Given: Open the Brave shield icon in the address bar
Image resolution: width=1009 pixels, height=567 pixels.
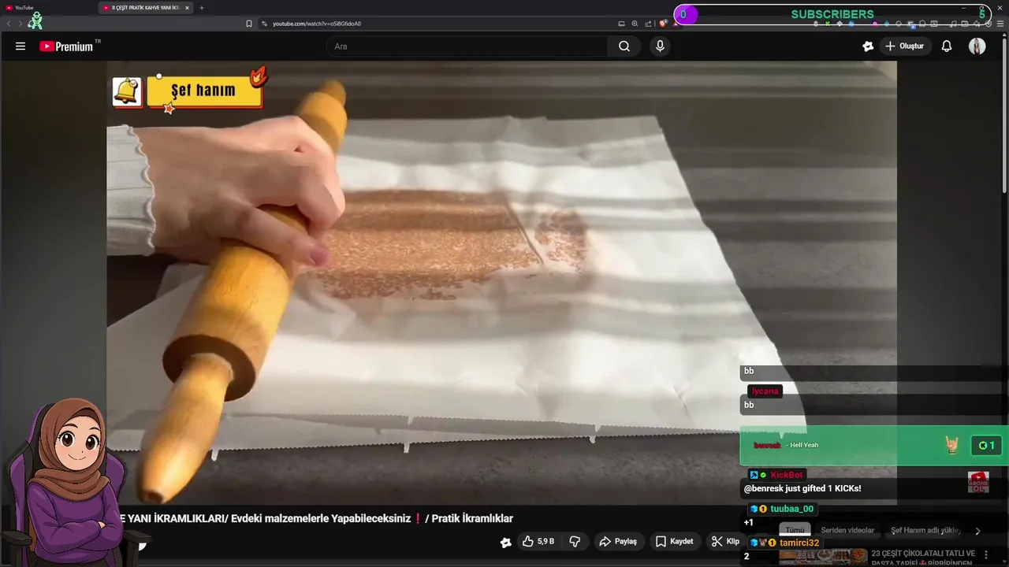Looking at the screenshot, I should (x=663, y=24).
